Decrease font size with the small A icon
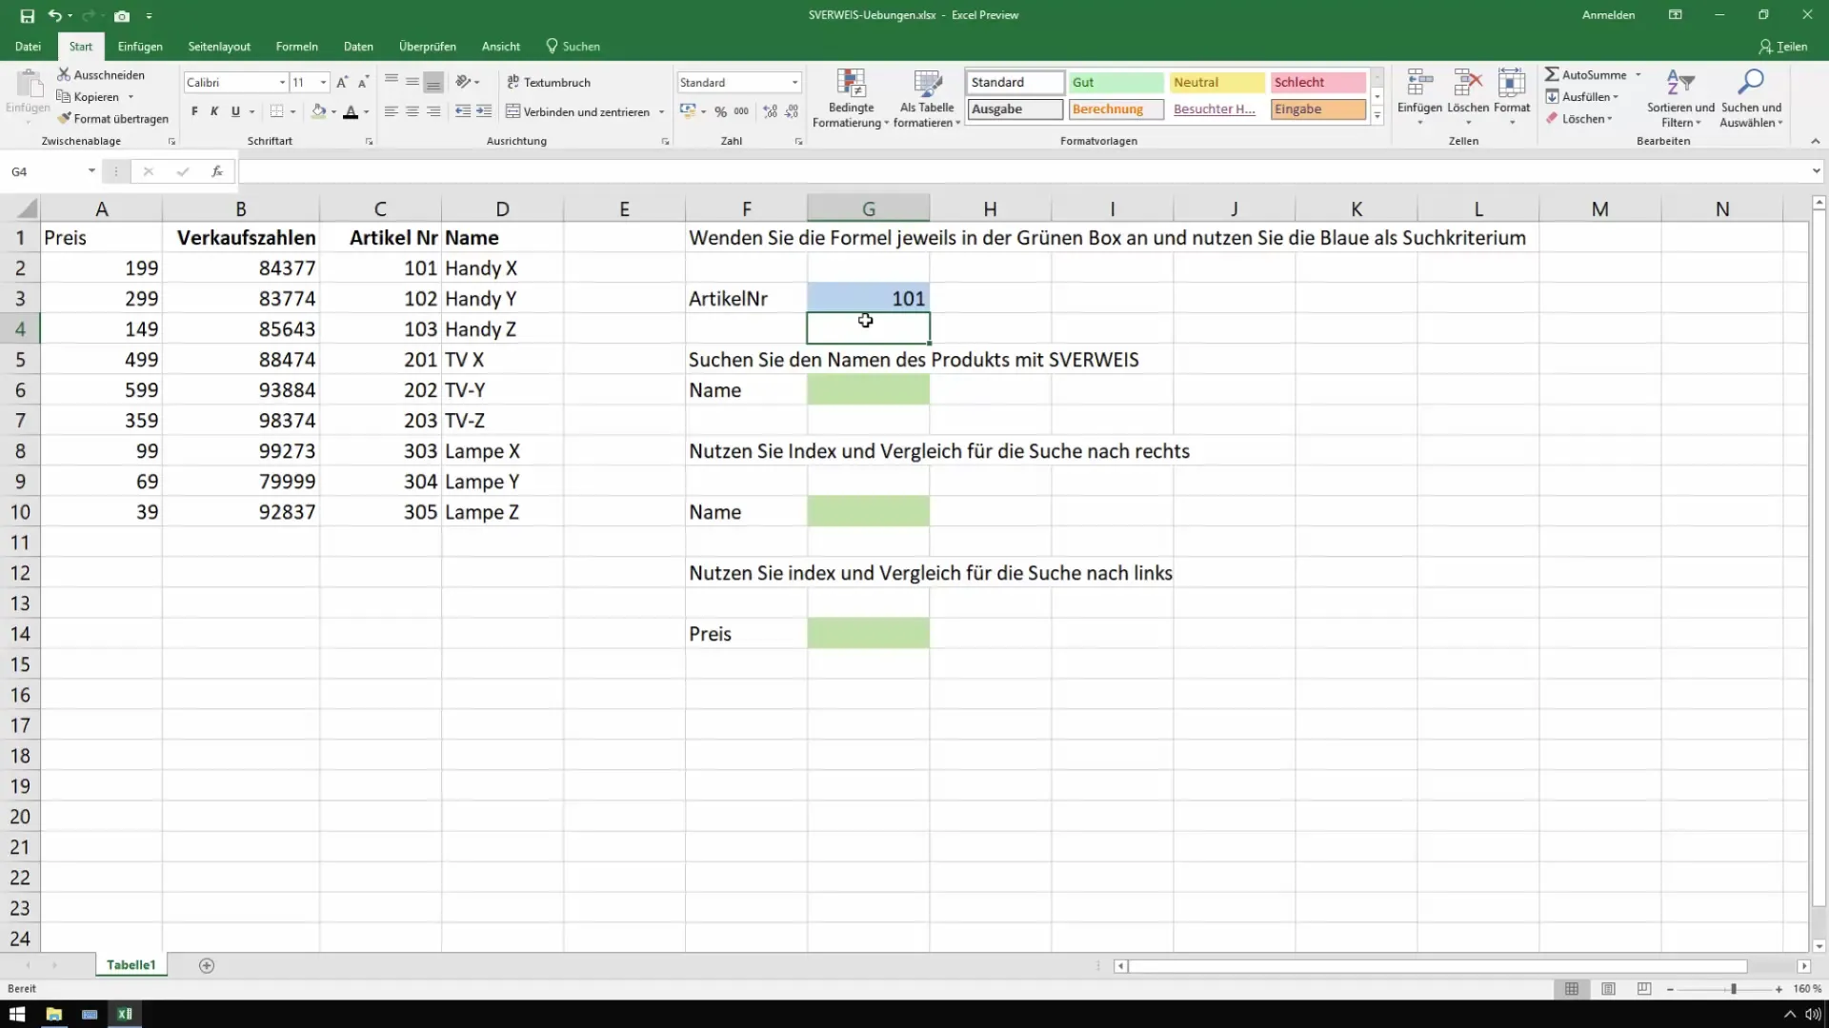Screen dimensions: 1829x1028 click(363, 82)
